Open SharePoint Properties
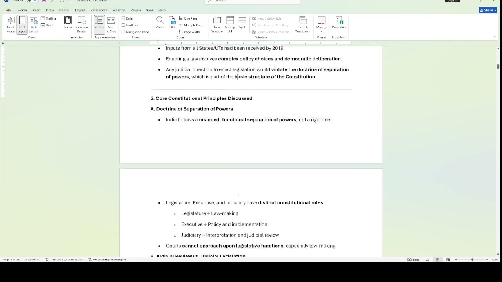This screenshot has width=502, height=282. 339,23
